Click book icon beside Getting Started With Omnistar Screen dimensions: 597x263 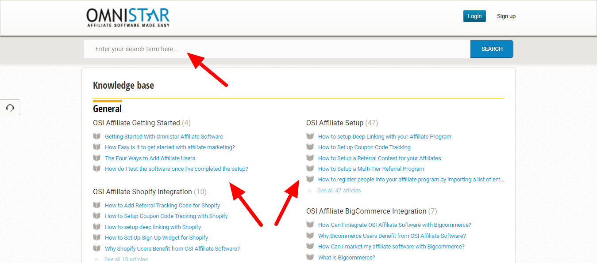tap(97, 136)
